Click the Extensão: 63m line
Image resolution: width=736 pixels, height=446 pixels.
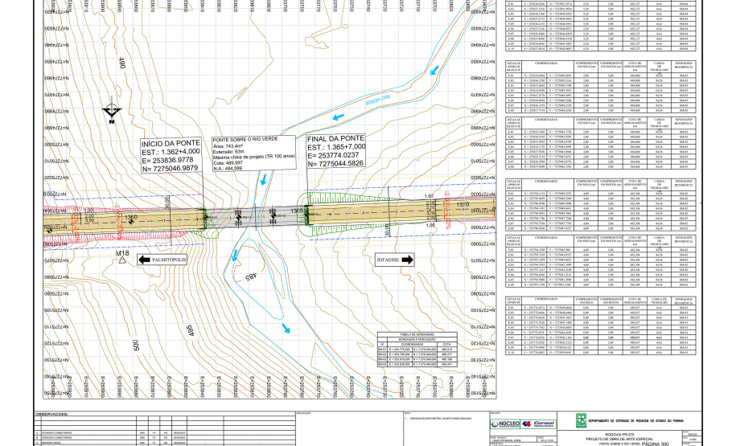click(228, 152)
